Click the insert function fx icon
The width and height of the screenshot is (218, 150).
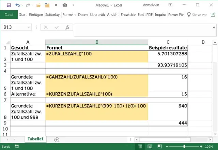coord(67,27)
